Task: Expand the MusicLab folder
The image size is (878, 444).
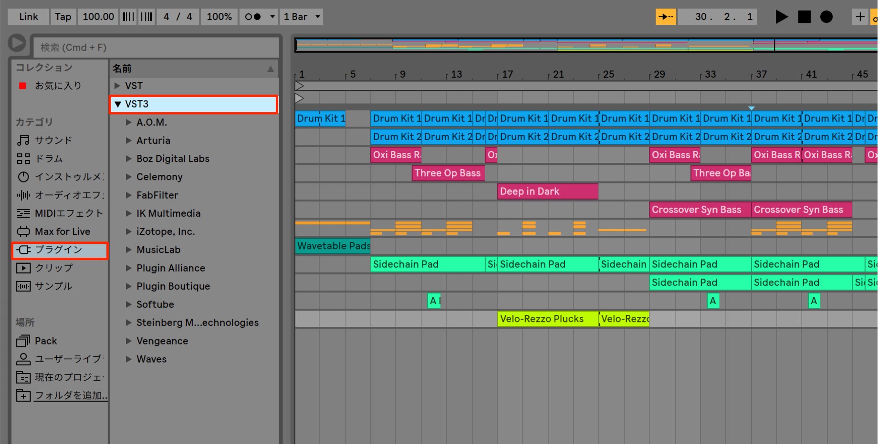Action: point(128,250)
